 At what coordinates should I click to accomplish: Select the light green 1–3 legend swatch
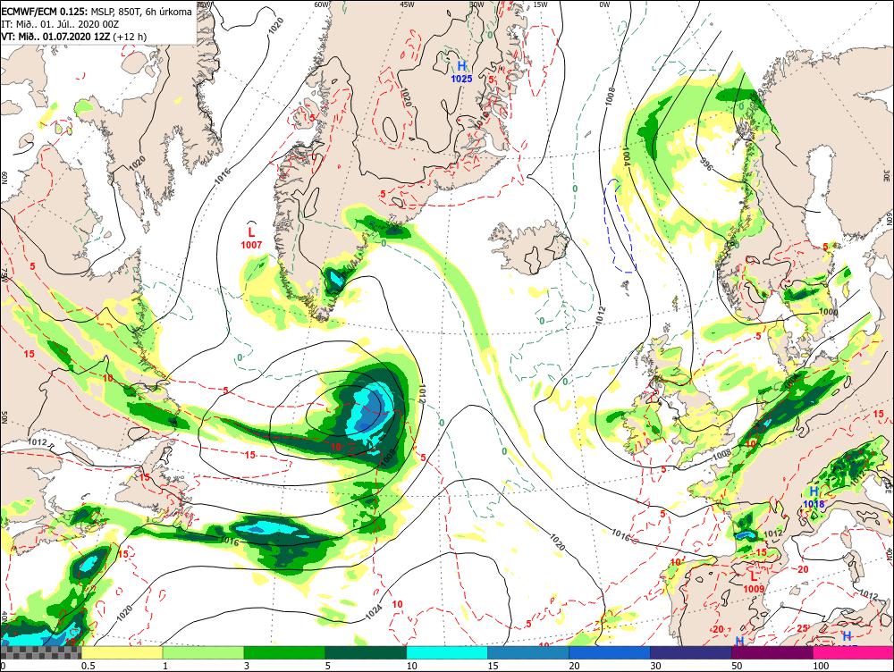pyautogui.click(x=204, y=652)
